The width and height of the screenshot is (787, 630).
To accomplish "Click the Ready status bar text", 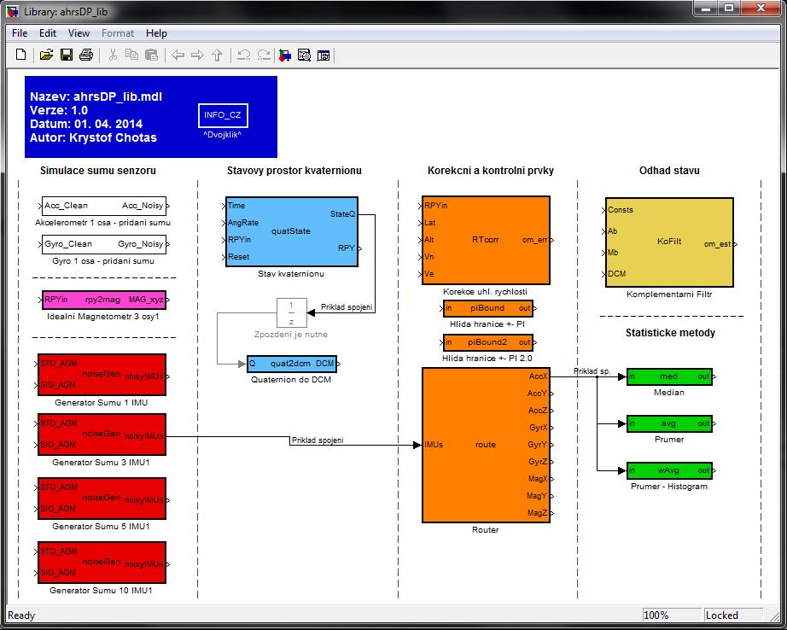I will pos(21,615).
